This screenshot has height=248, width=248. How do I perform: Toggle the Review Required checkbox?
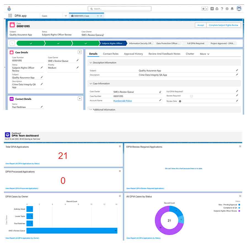pyautogui.click(x=191, y=96)
